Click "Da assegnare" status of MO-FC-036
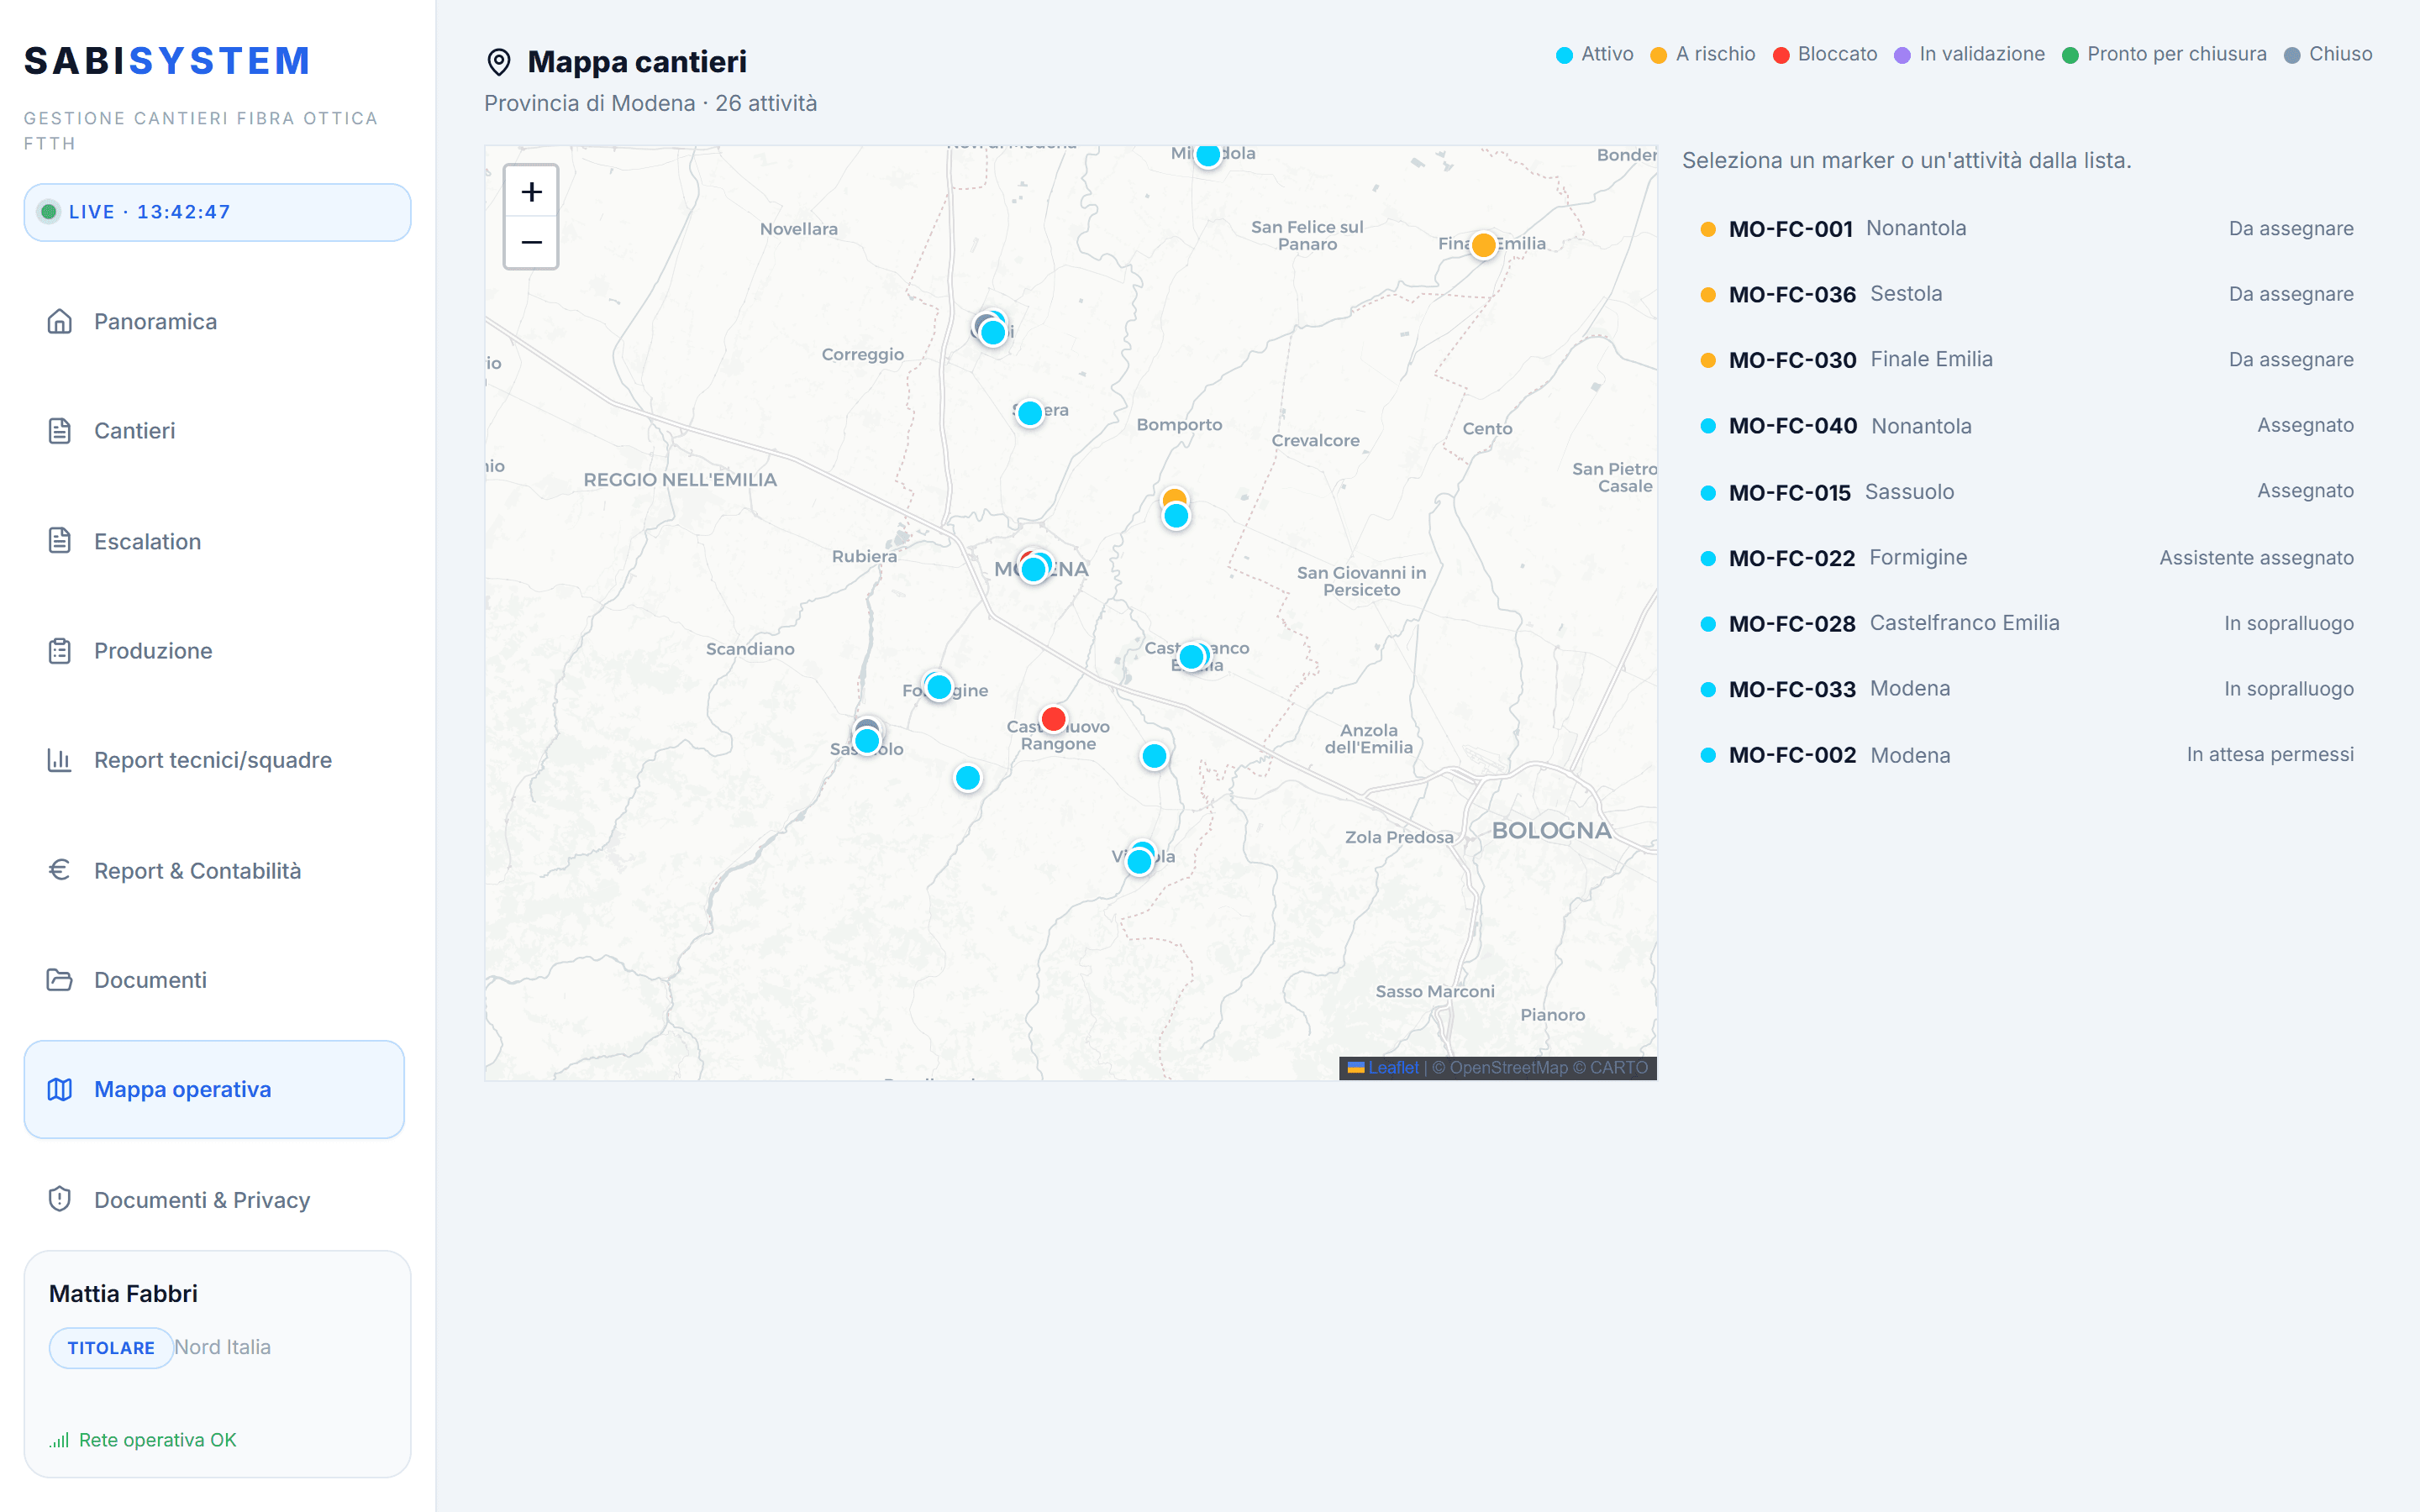 point(2291,294)
